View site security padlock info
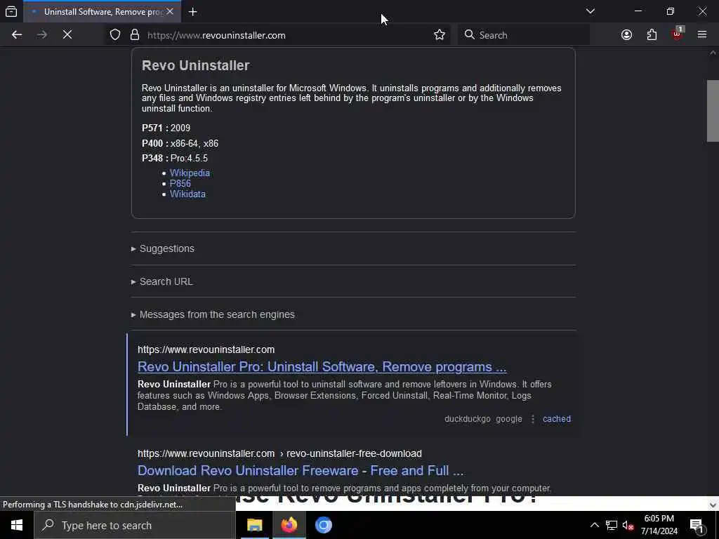719x539 pixels. pyautogui.click(x=134, y=35)
